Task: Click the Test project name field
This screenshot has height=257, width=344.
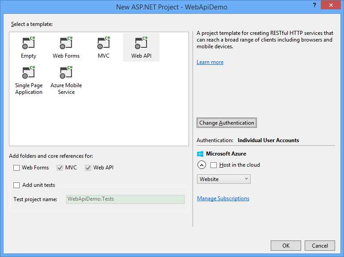Action: click(x=125, y=199)
